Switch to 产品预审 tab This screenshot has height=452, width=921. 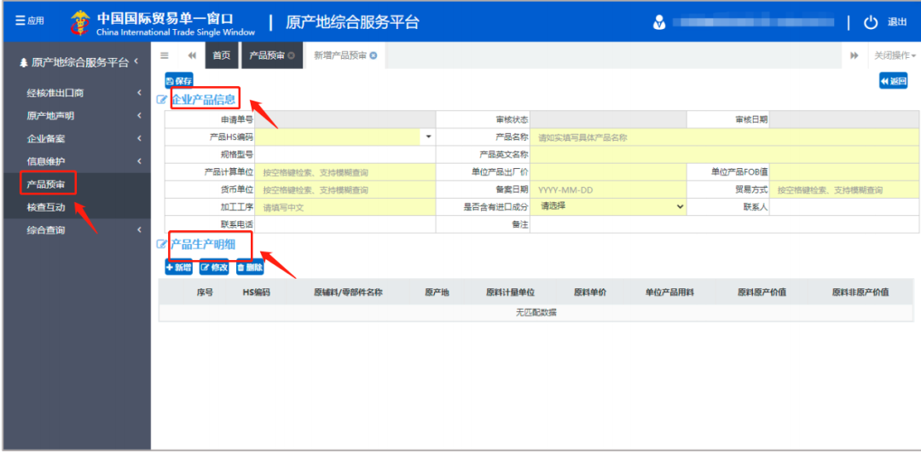(267, 55)
